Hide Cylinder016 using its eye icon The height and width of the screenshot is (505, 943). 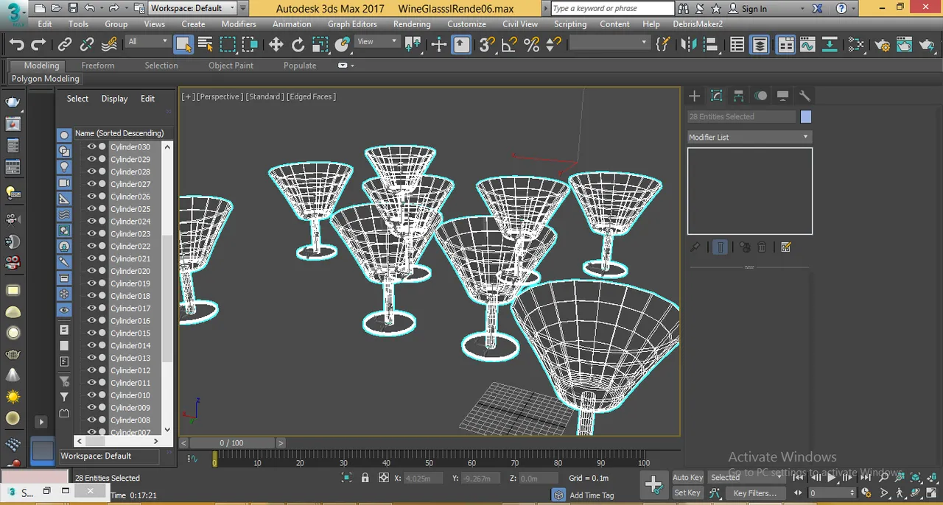pos(91,320)
